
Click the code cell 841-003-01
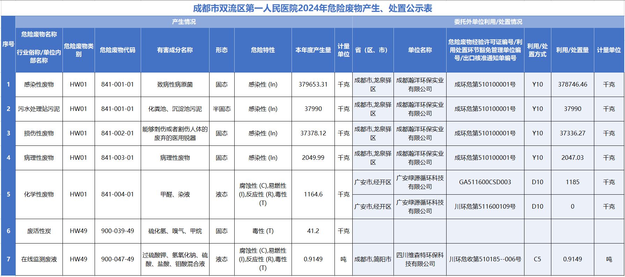pos(118,158)
